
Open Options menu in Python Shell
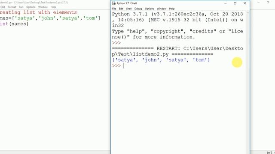tap(149, 9)
